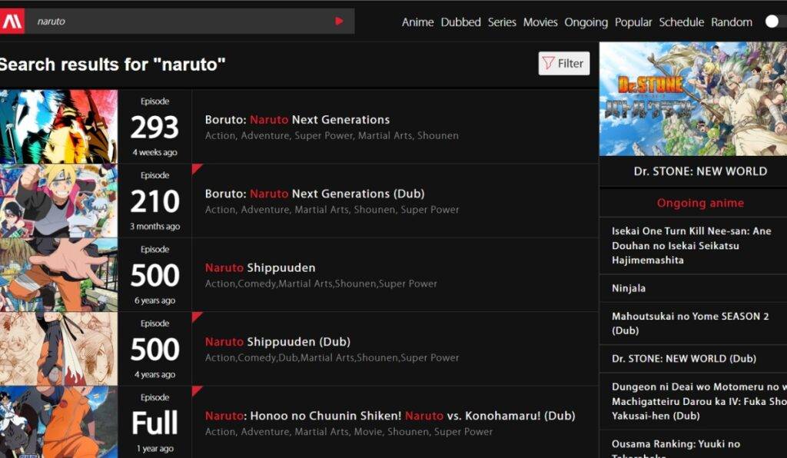
Task: Click thumbnail of Boruto (Dub) episode 210
Action: tap(58, 201)
